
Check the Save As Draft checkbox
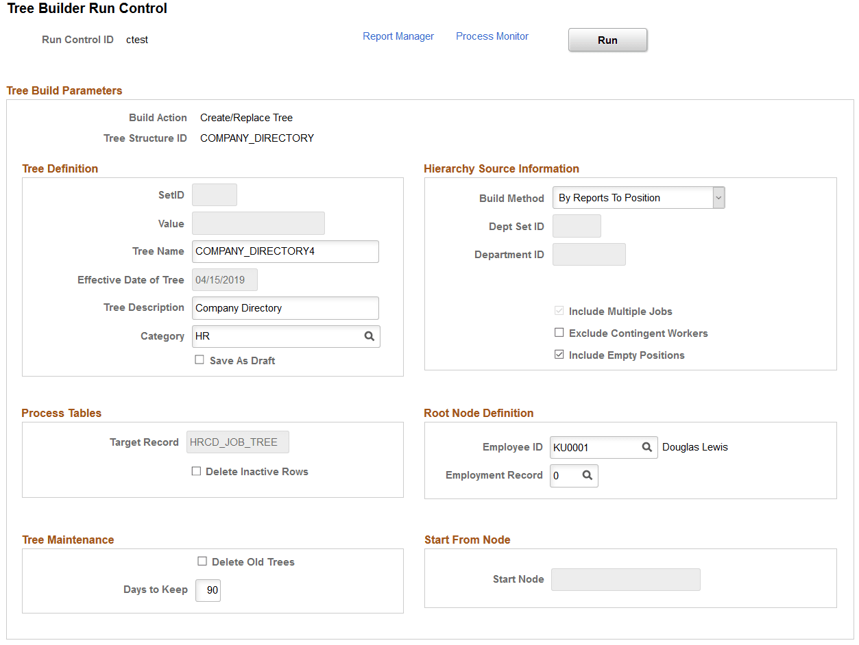(199, 359)
